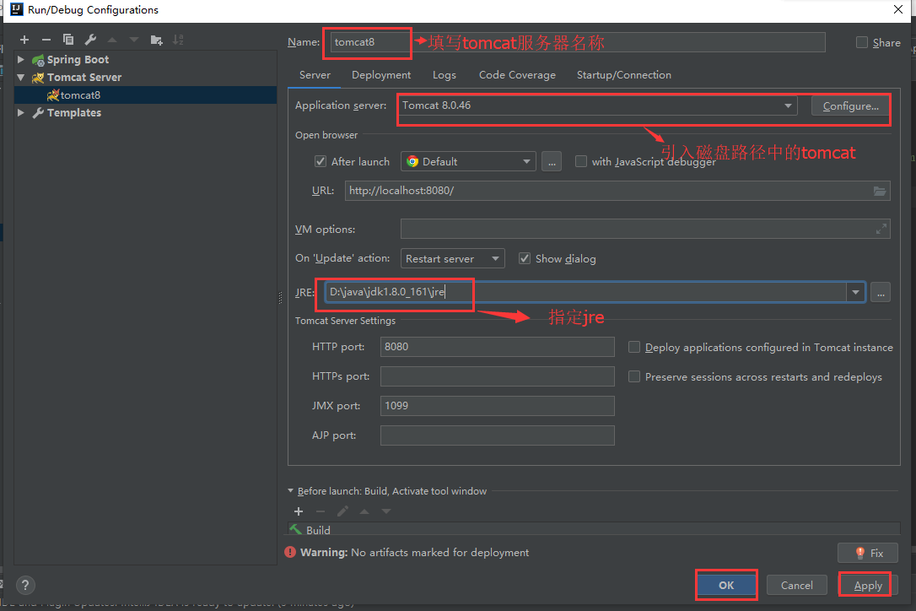
Task: Enable Deploy applications configured in Tomcat instance
Action: (633, 348)
